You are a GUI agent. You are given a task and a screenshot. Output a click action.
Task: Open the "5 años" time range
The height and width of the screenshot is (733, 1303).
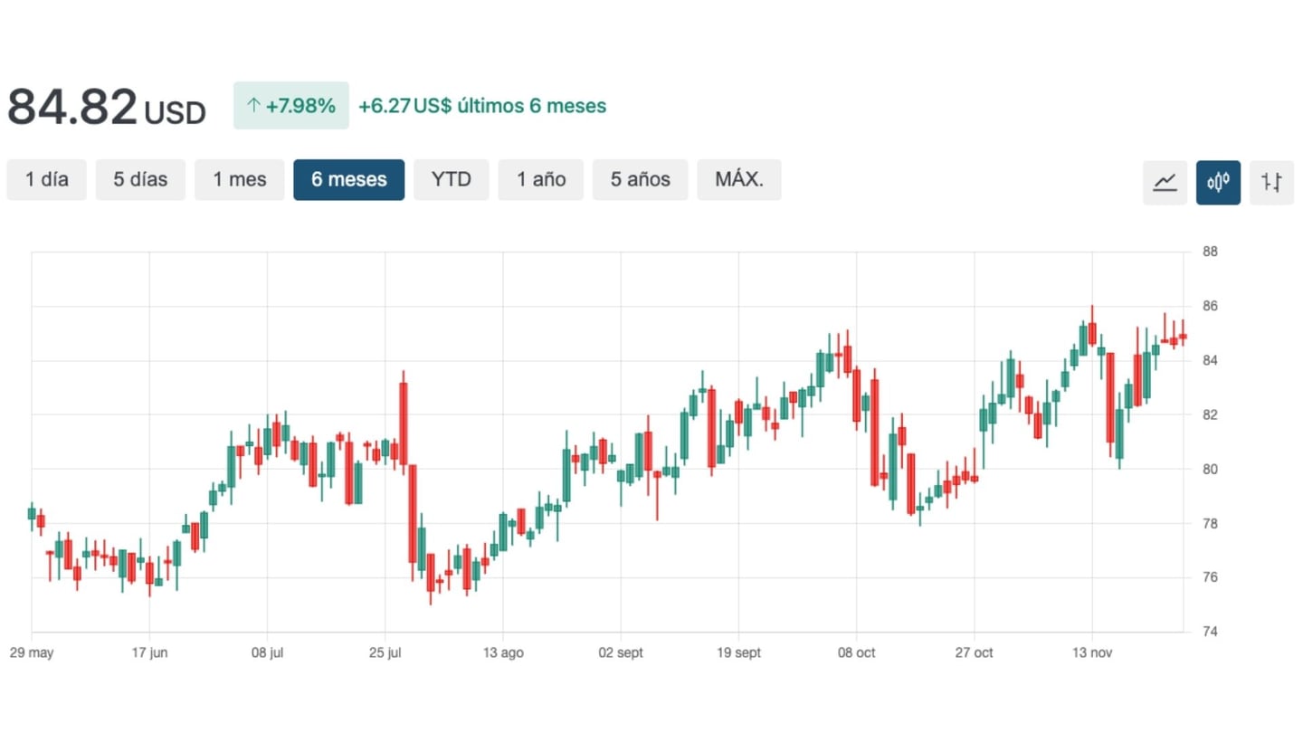[640, 179]
